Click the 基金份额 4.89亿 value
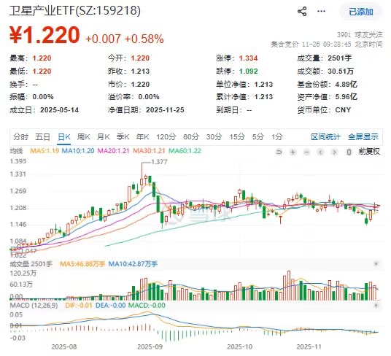The height and width of the screenshot is (356, 391). tap(346, 85)
